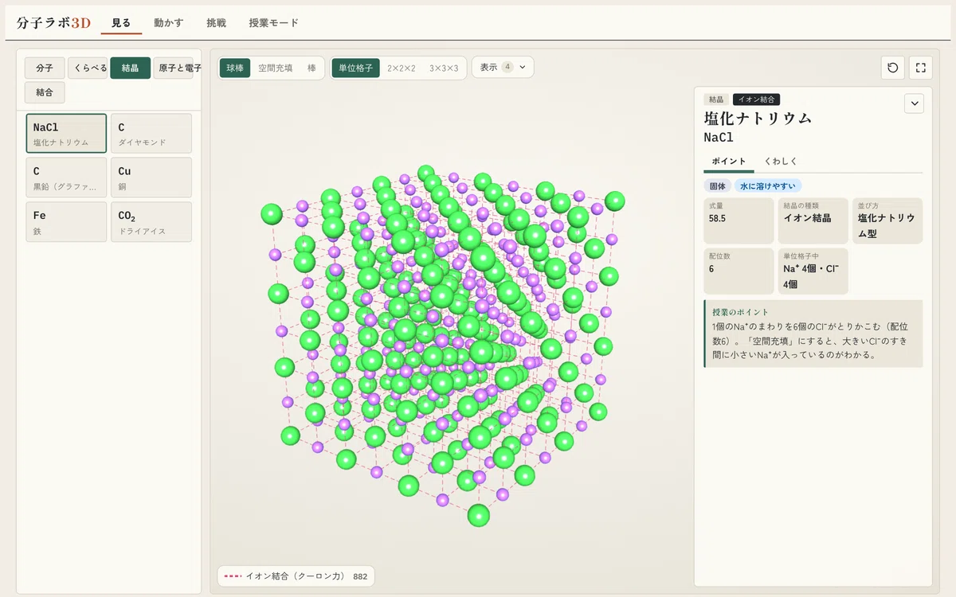Click the 水に溶けやすい tag
This screenshot has height=597, width=956.
(768, 185)
